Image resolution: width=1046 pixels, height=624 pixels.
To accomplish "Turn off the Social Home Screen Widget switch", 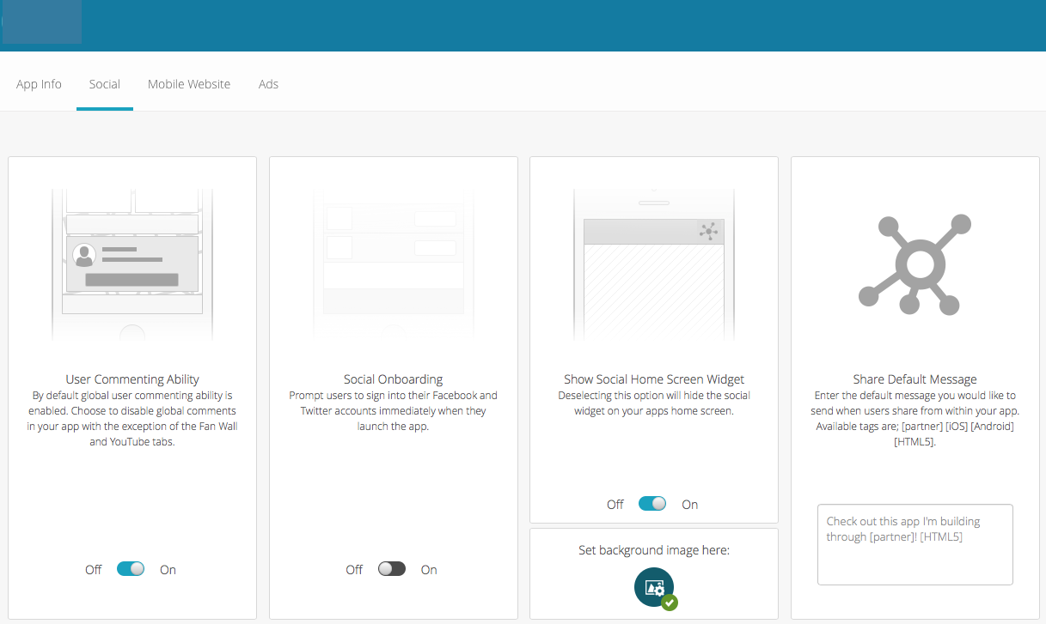I will tap(652, 504).
